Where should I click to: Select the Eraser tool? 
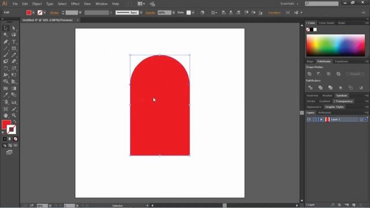[x=14, y=61]
